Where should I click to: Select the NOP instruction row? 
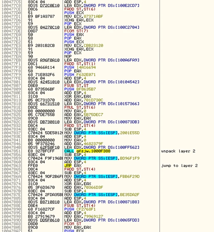pyautogui.click(x=67, y=56)
